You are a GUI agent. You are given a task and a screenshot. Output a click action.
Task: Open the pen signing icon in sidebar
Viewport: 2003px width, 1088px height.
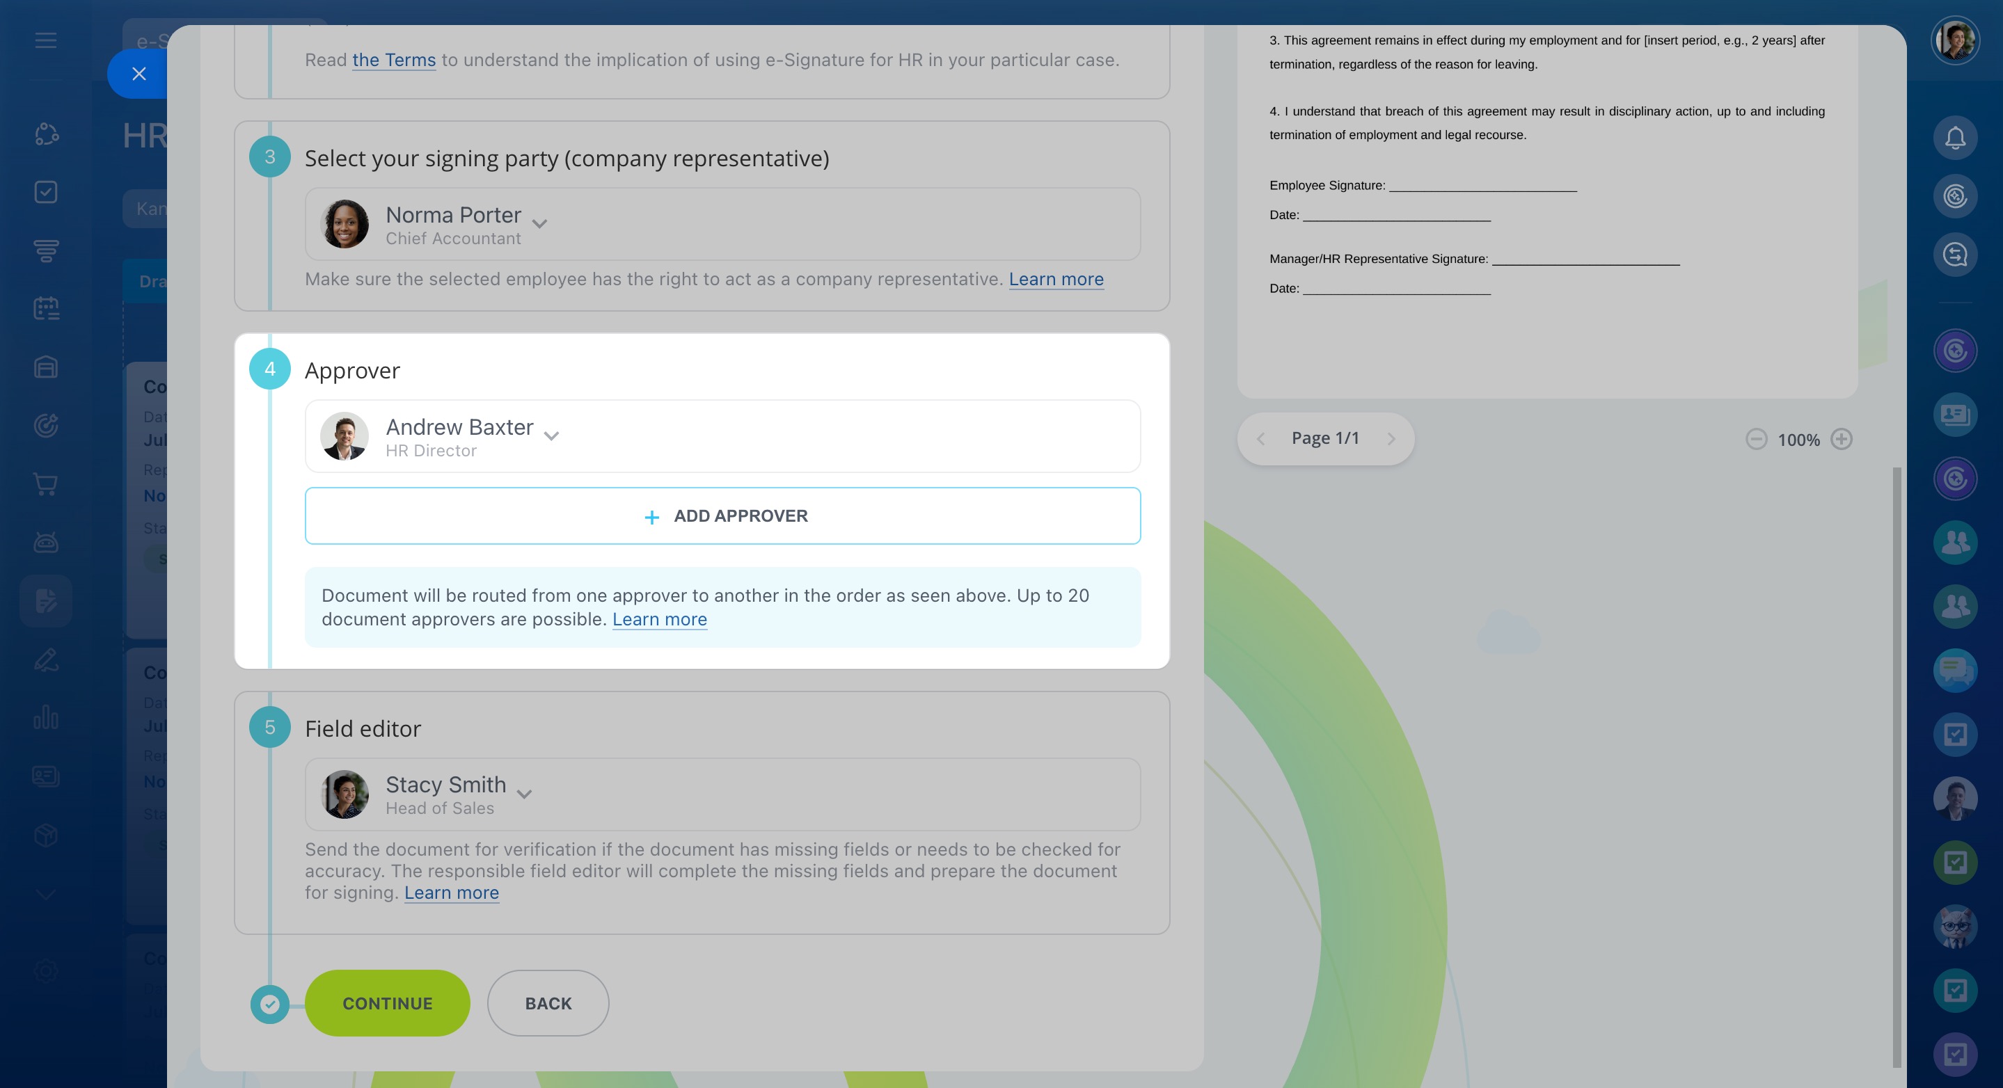point(46,659)
